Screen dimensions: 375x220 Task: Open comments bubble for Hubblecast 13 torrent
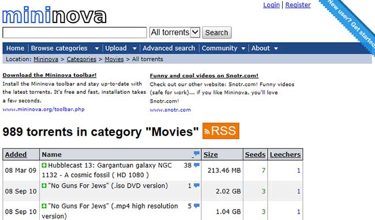[x=197, y=165]
